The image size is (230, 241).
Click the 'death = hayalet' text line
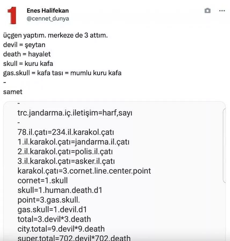pyautogui.click(x=27, y=54)
